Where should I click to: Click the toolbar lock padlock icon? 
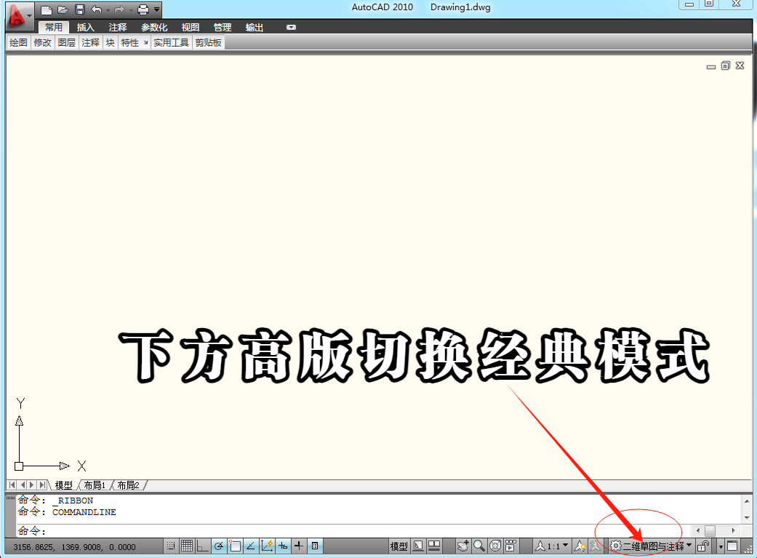703,546
